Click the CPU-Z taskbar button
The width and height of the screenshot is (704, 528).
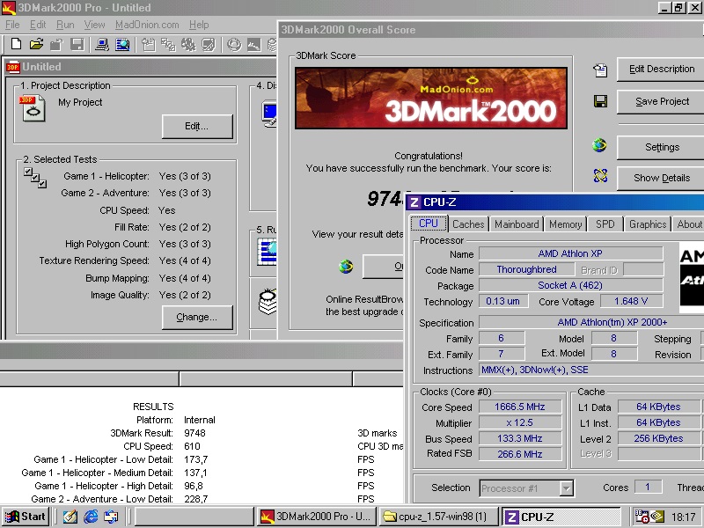click(x=561, y=517)
